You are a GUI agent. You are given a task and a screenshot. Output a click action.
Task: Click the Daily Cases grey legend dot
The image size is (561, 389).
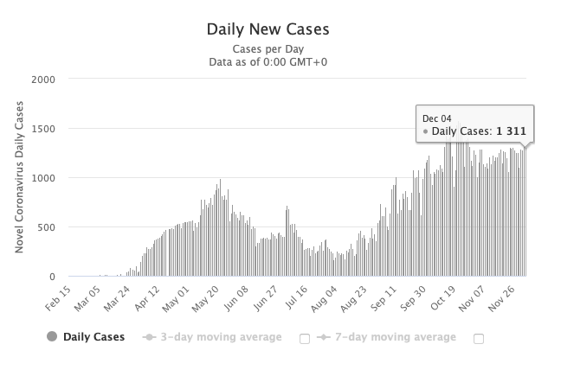coord(54,337)
